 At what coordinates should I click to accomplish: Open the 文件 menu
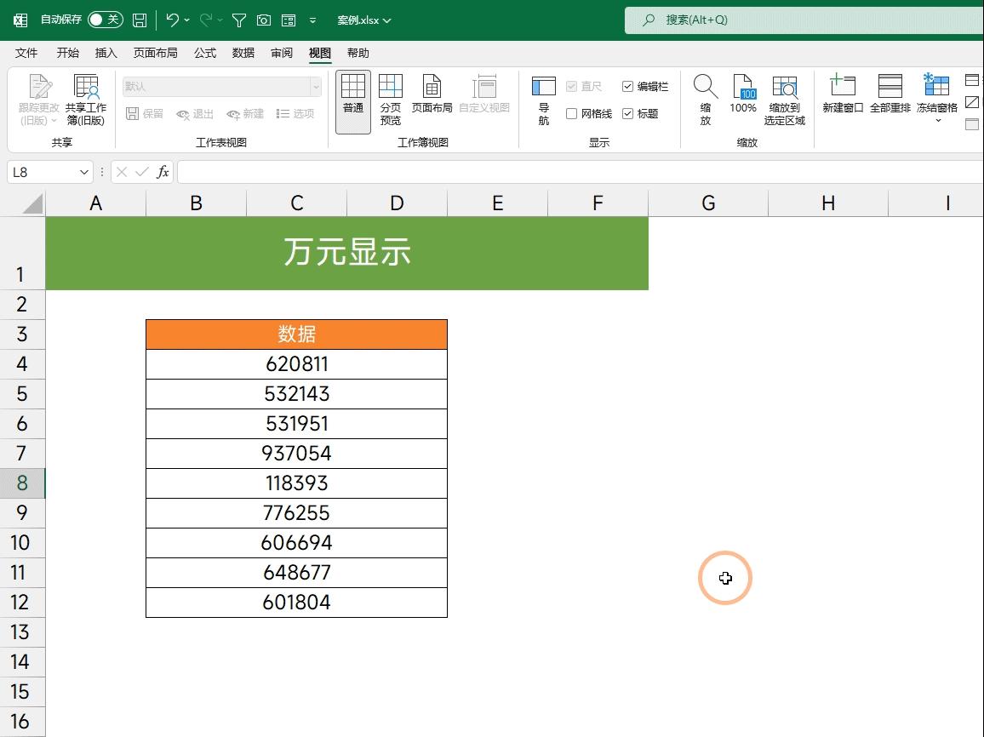[x=26, y=53]
